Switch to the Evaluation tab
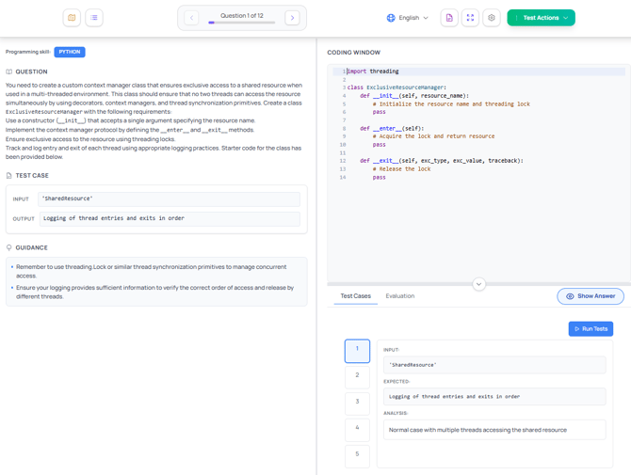Screen dimensions: 631x475 pyautogui.click(x=399, y=296)
